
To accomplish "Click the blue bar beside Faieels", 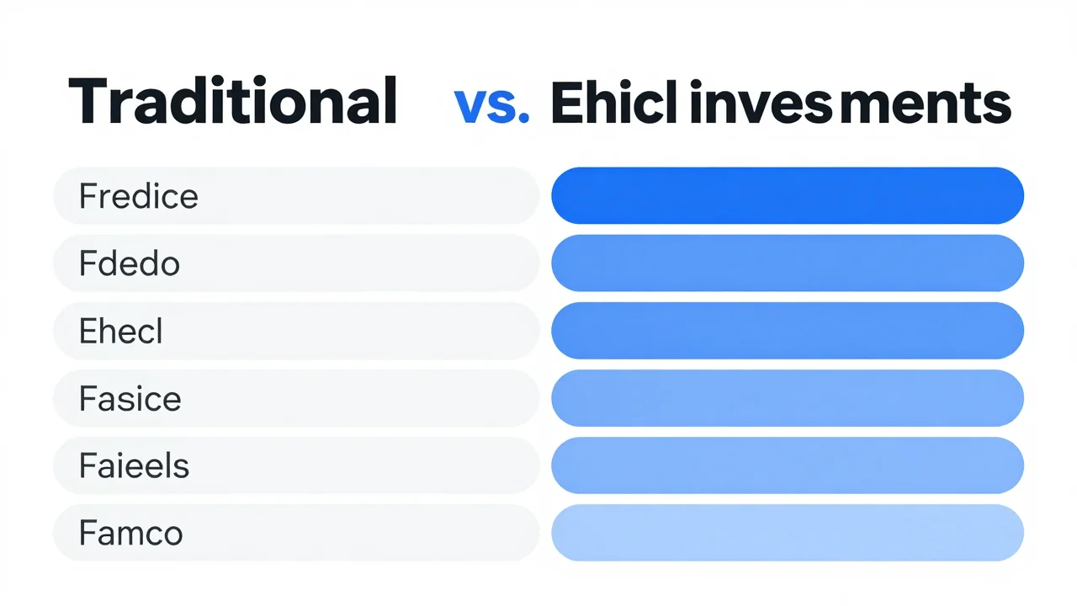I will point(788,465).
